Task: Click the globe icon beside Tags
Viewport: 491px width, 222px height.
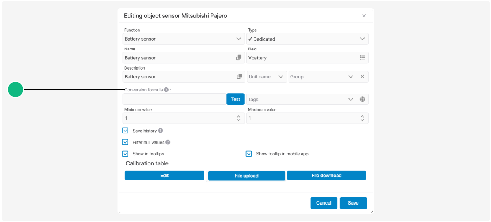Action: 362,99
